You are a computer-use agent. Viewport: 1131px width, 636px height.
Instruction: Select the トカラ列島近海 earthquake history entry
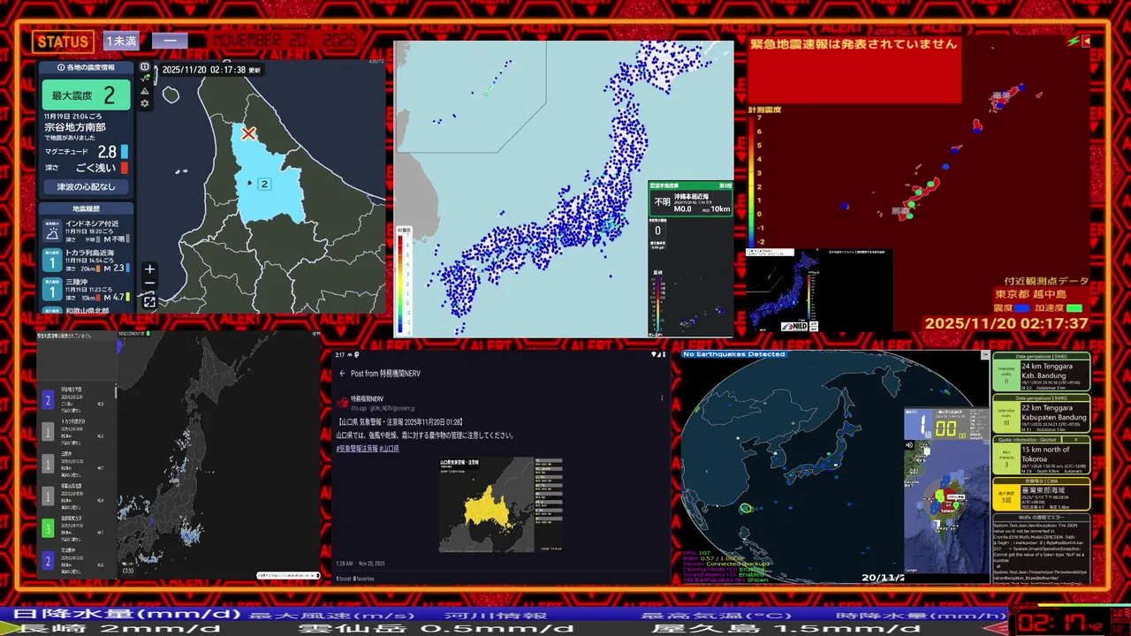[87, 261]
